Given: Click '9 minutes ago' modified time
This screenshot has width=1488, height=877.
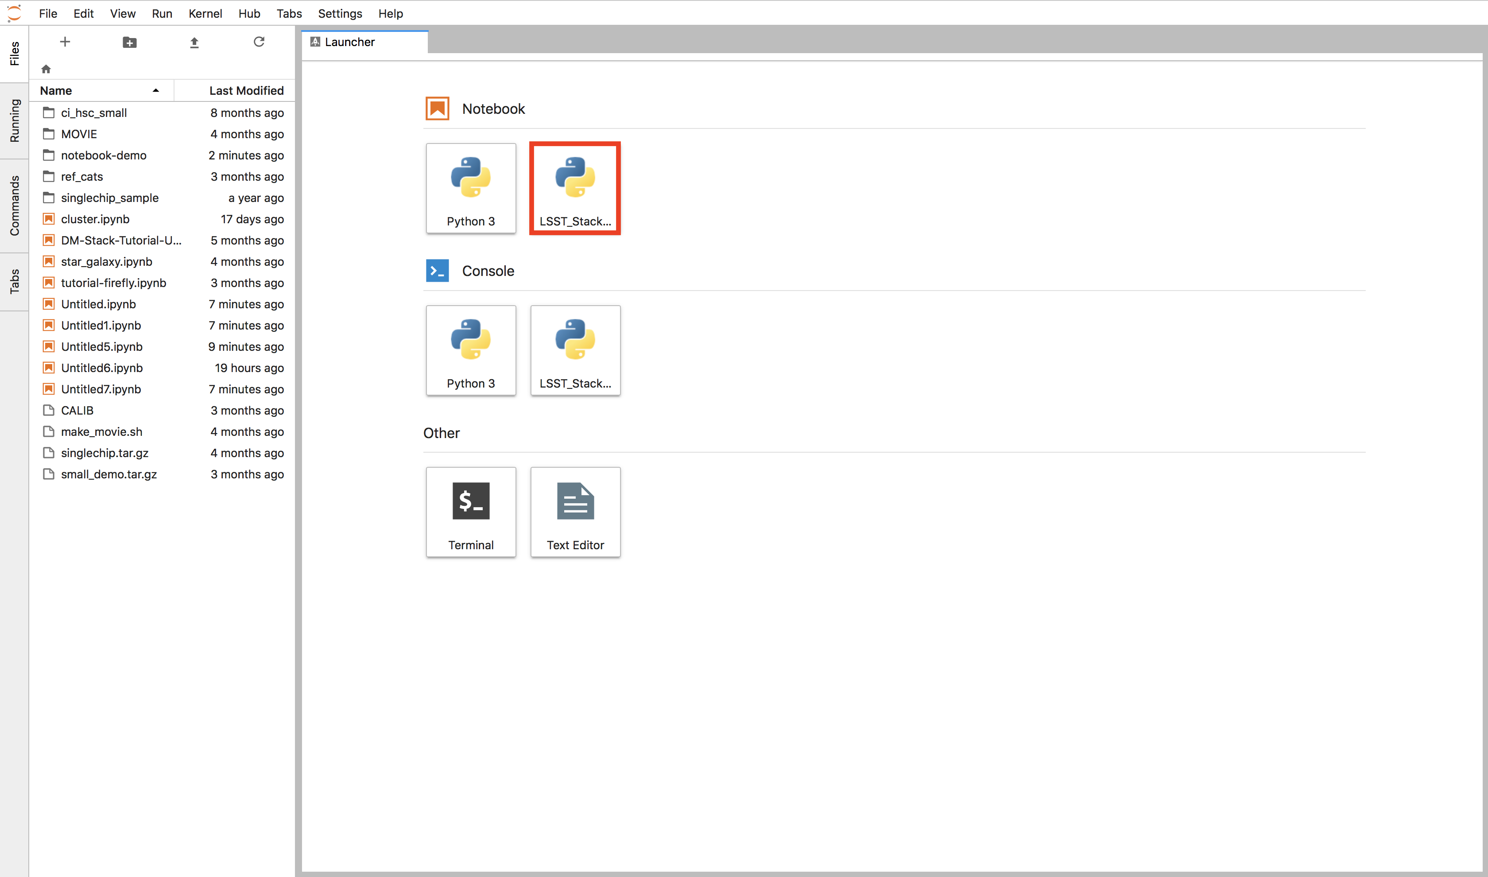Looking at the screenshot, I should click(246, 346).
